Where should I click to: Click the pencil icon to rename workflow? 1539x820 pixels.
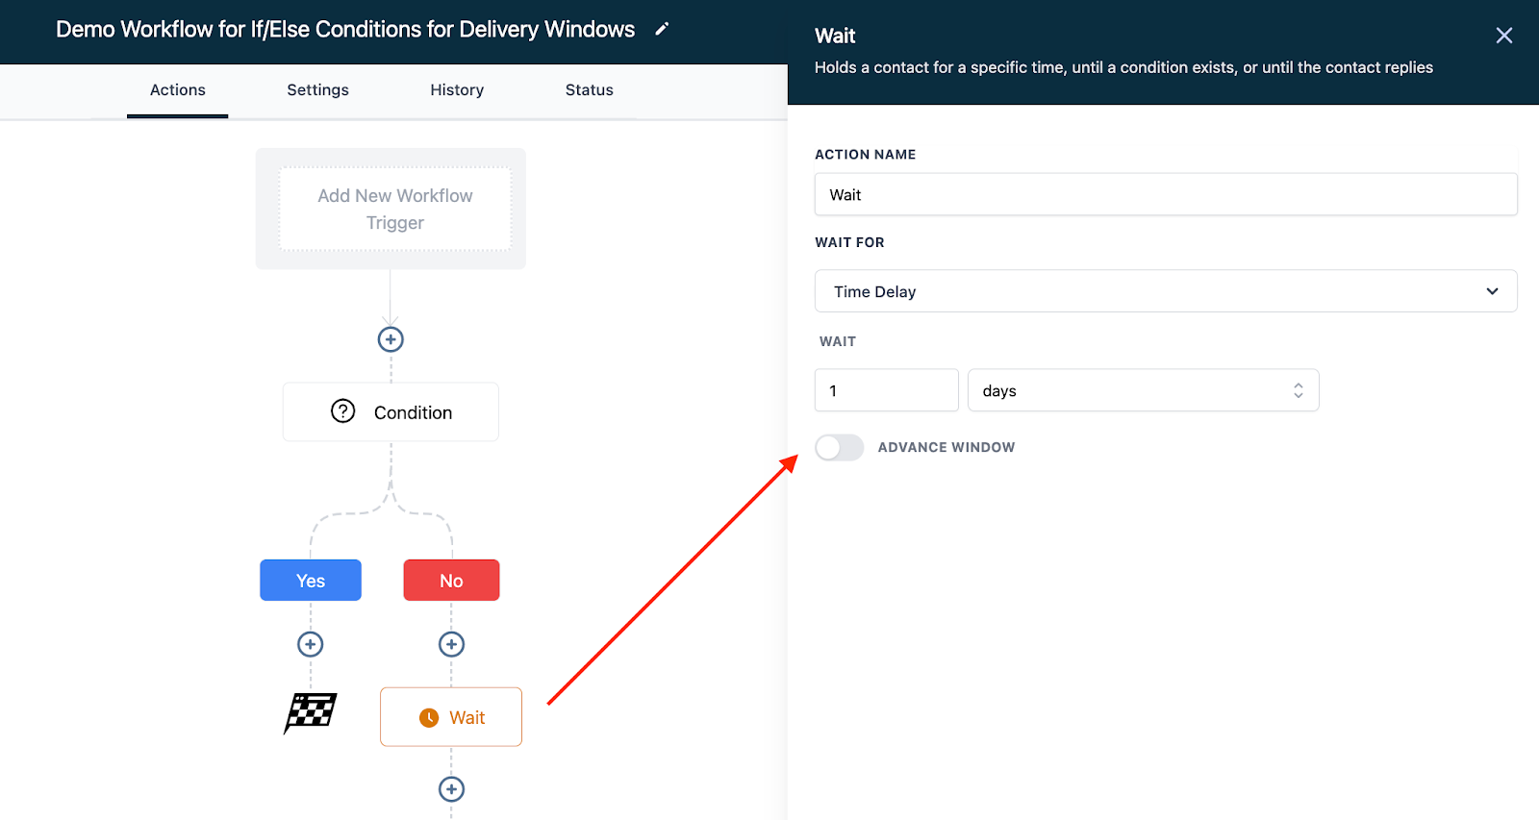(x=662, y=30)
